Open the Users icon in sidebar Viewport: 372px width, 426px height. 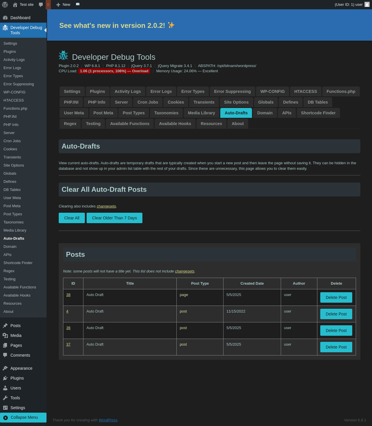click(5, 388)
